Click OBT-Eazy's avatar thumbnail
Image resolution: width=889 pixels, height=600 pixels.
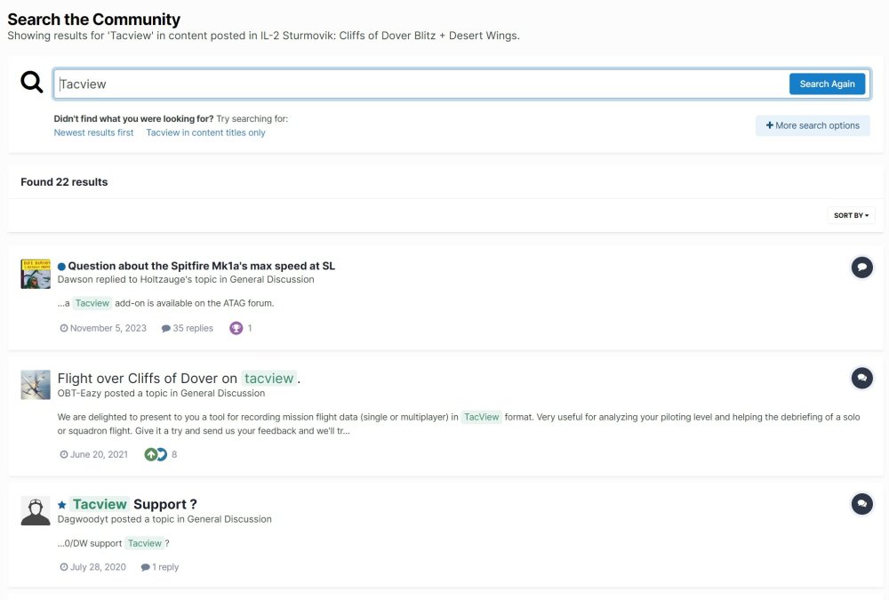click(36, 385)
